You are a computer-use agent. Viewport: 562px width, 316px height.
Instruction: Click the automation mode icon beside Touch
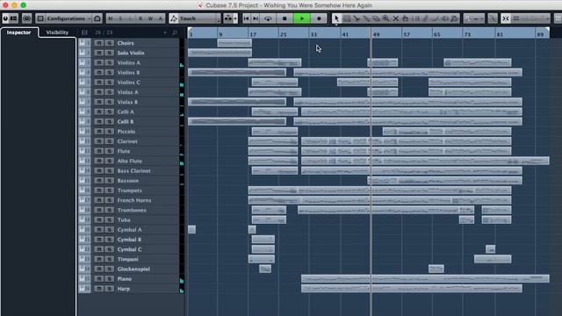[x=174, y=18]
